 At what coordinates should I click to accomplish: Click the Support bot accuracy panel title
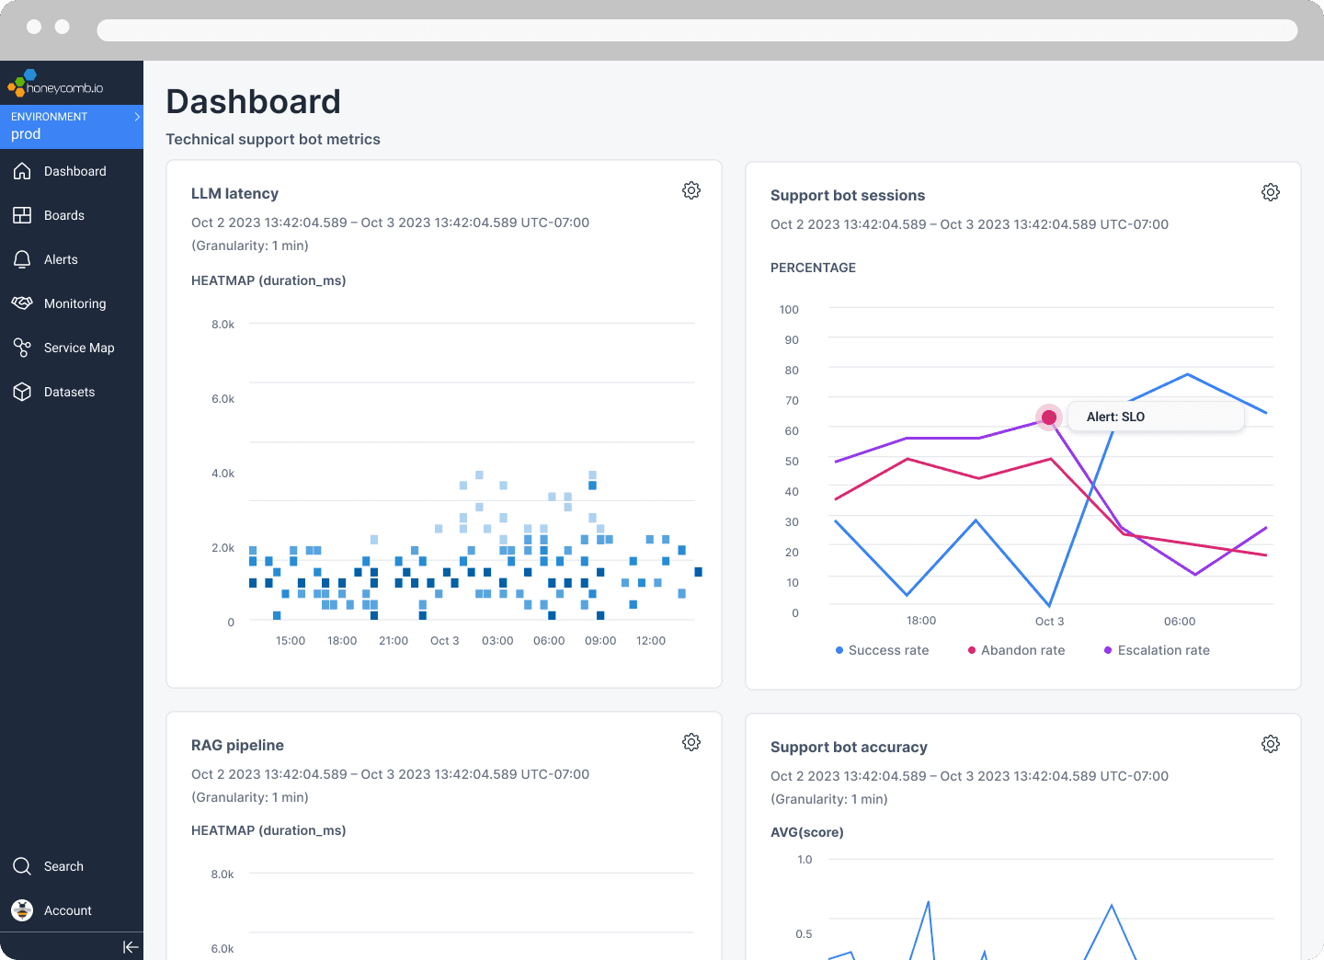[849, 747]
